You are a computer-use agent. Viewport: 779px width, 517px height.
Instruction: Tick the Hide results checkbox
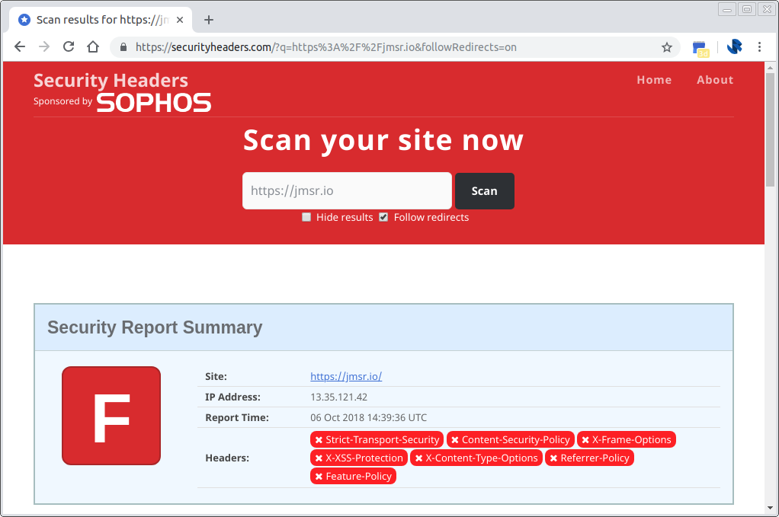click(306, 217)
